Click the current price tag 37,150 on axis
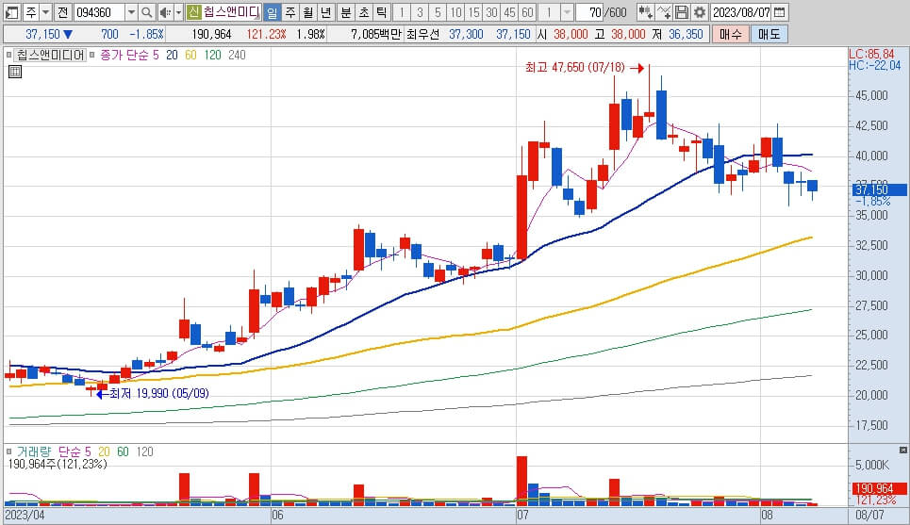The height and width of the screenshot is (525, 910). click(x=877, y=189)
